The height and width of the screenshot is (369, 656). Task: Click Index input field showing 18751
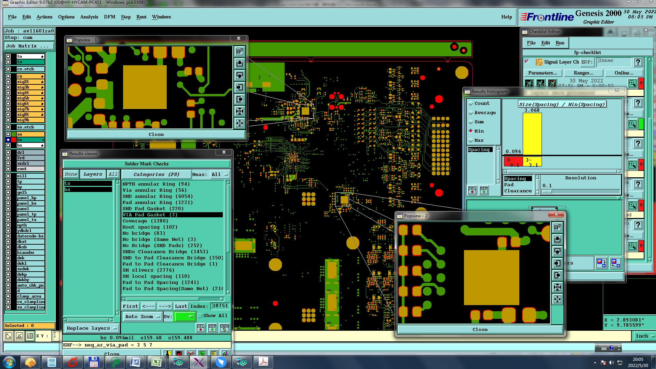click(x=220, y=306)
